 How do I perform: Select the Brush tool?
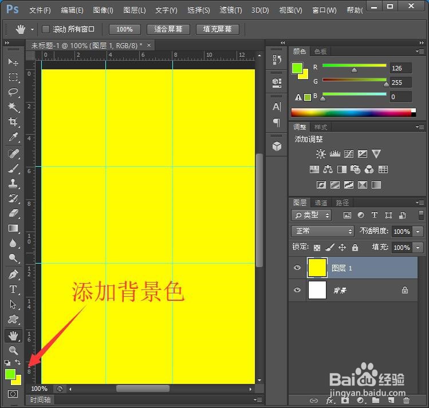coord(13,168)
